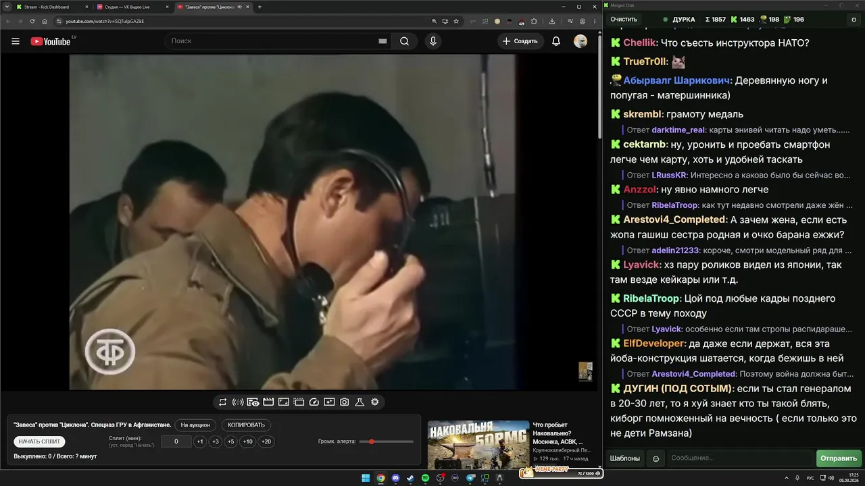Open Merged Chat settings gear icon

coord(854,20)
